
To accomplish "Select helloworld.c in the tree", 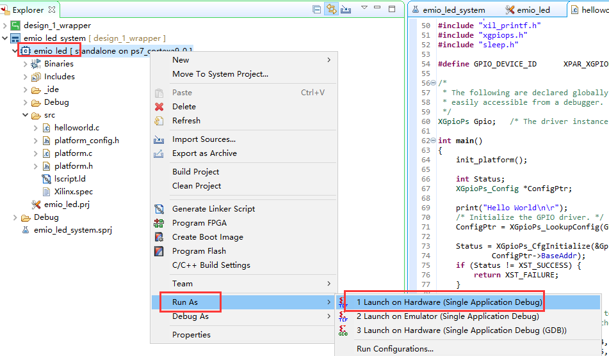I will pyautogui.click(x=76, y=128).
